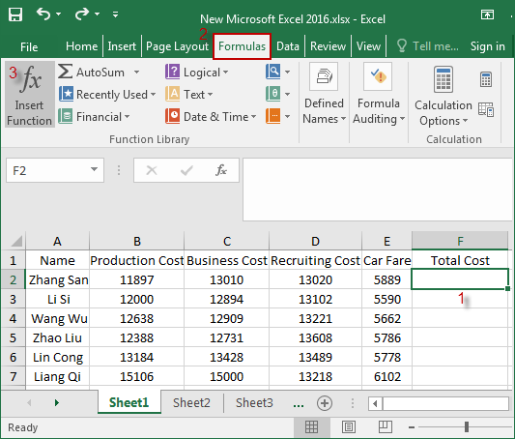Click the formula bar fx icon
The width and height of the screenshot is (515, 439).
click(221, 170)
